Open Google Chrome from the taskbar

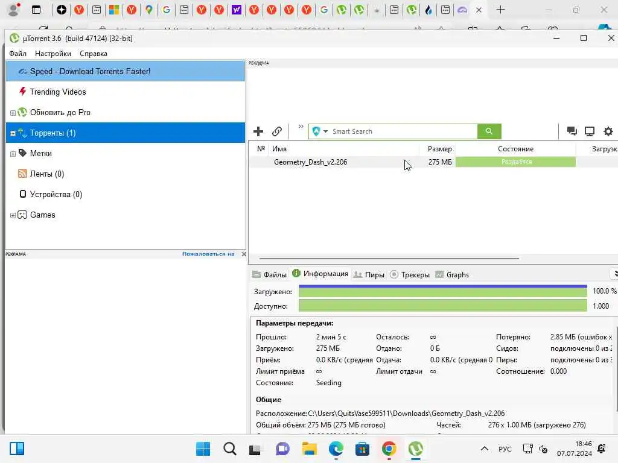(389, 449)
